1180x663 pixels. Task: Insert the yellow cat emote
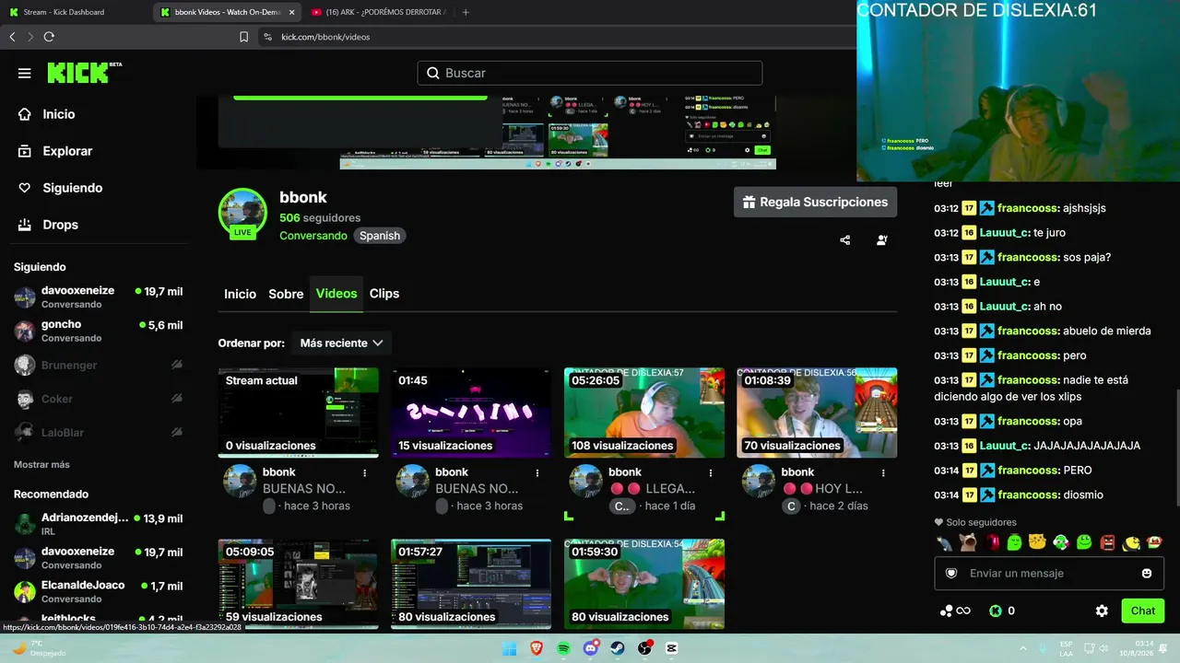[1037, 542]
